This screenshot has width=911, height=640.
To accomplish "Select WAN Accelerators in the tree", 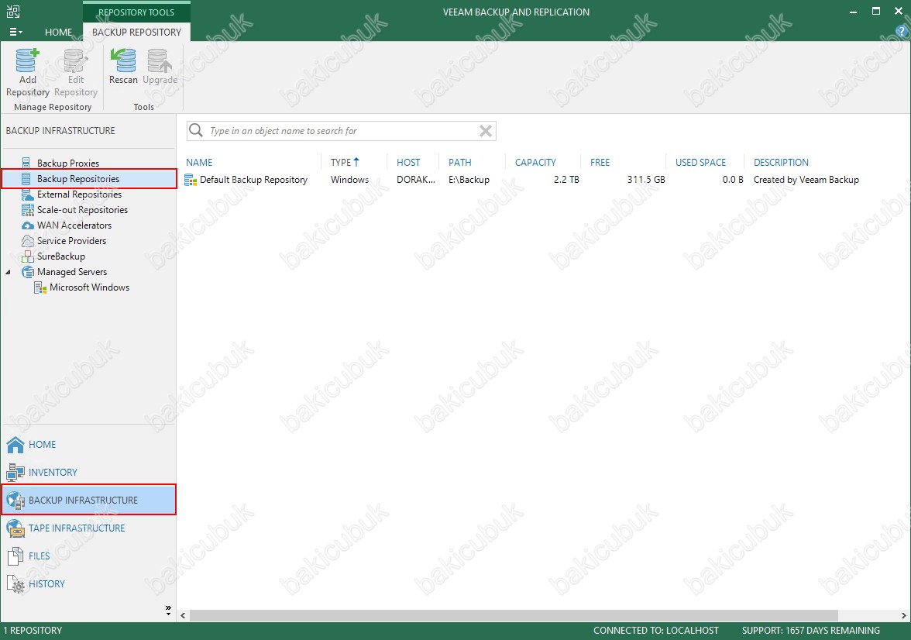I will coord(74,225).
